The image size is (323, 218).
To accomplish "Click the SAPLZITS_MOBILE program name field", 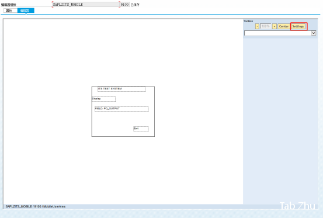I will [x=86, y=4].
